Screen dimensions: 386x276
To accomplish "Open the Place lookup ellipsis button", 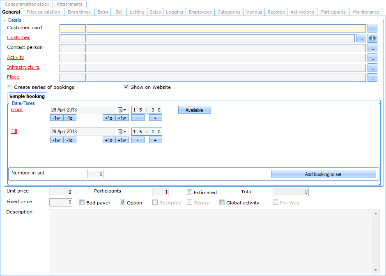I will tap(372, 78).
